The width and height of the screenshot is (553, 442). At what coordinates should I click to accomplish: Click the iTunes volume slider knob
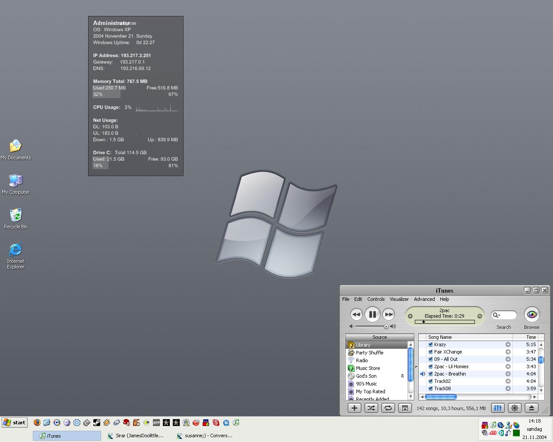point(386,326)
